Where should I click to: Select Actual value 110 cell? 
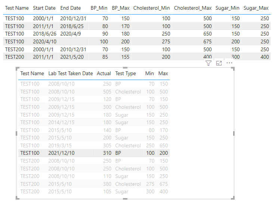[107, 176]
